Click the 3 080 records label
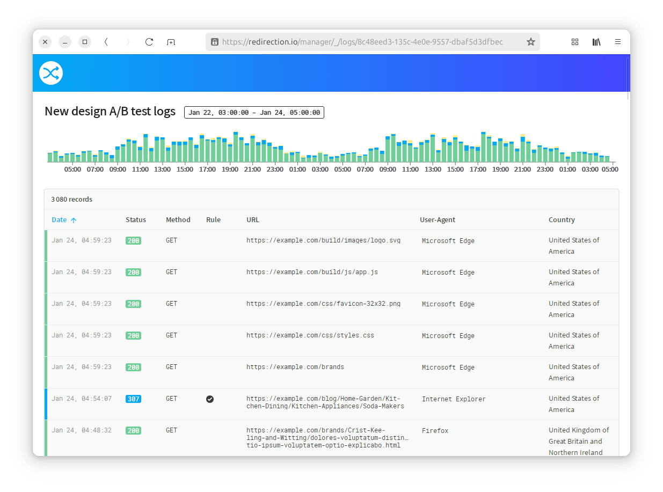 [x=72, y=200]
